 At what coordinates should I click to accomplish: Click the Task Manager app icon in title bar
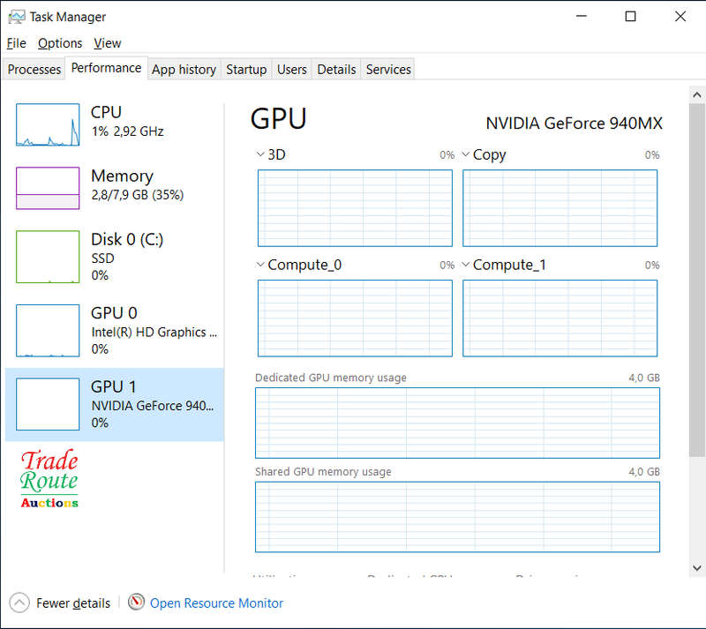17,17
